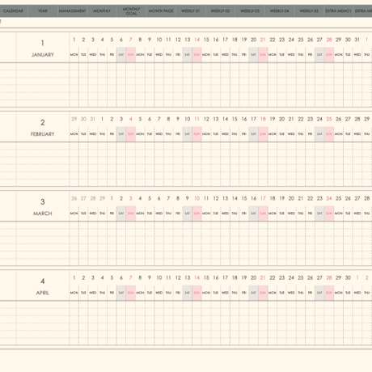Image resolution: width=372 pixels, height=372 pixels.
Task: Select date 21 in the April row
Action: click(x=263, y=277)
